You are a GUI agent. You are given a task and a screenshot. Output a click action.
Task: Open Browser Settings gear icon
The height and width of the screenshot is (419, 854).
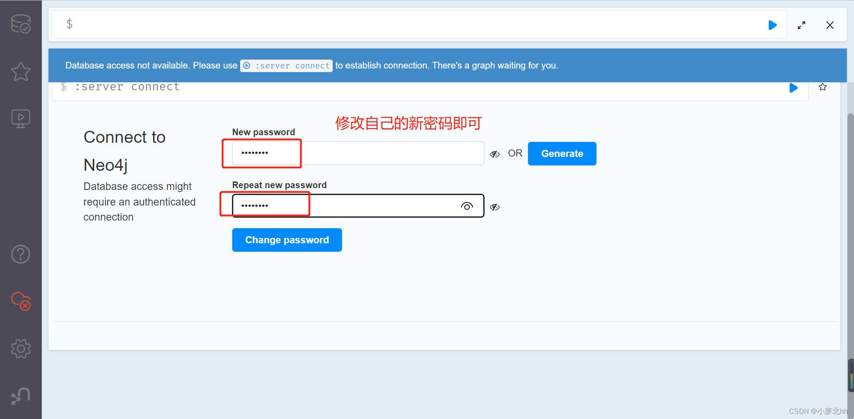point(21,348)
